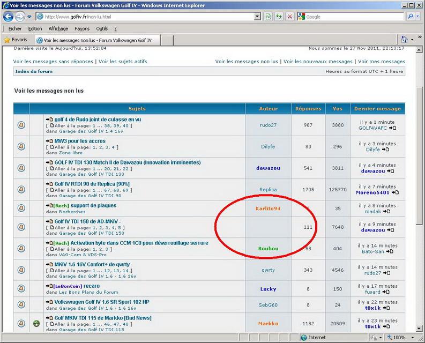The height and width of the screenshot is (343, 425).
Task: Open topic MW3 pour les accros
Action: click(80, 141)
